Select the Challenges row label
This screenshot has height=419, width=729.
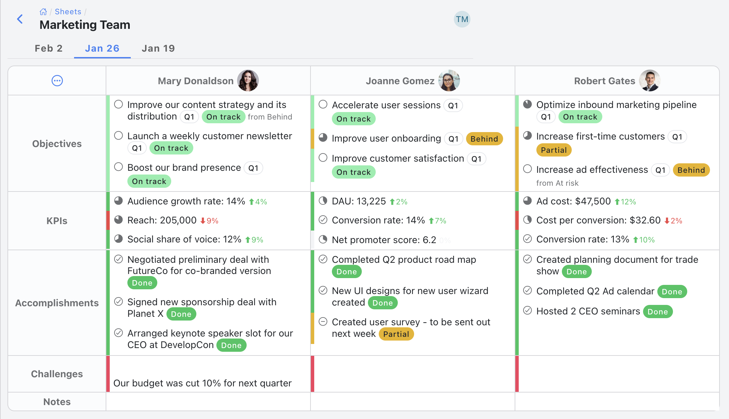click(x=57, y=374)
